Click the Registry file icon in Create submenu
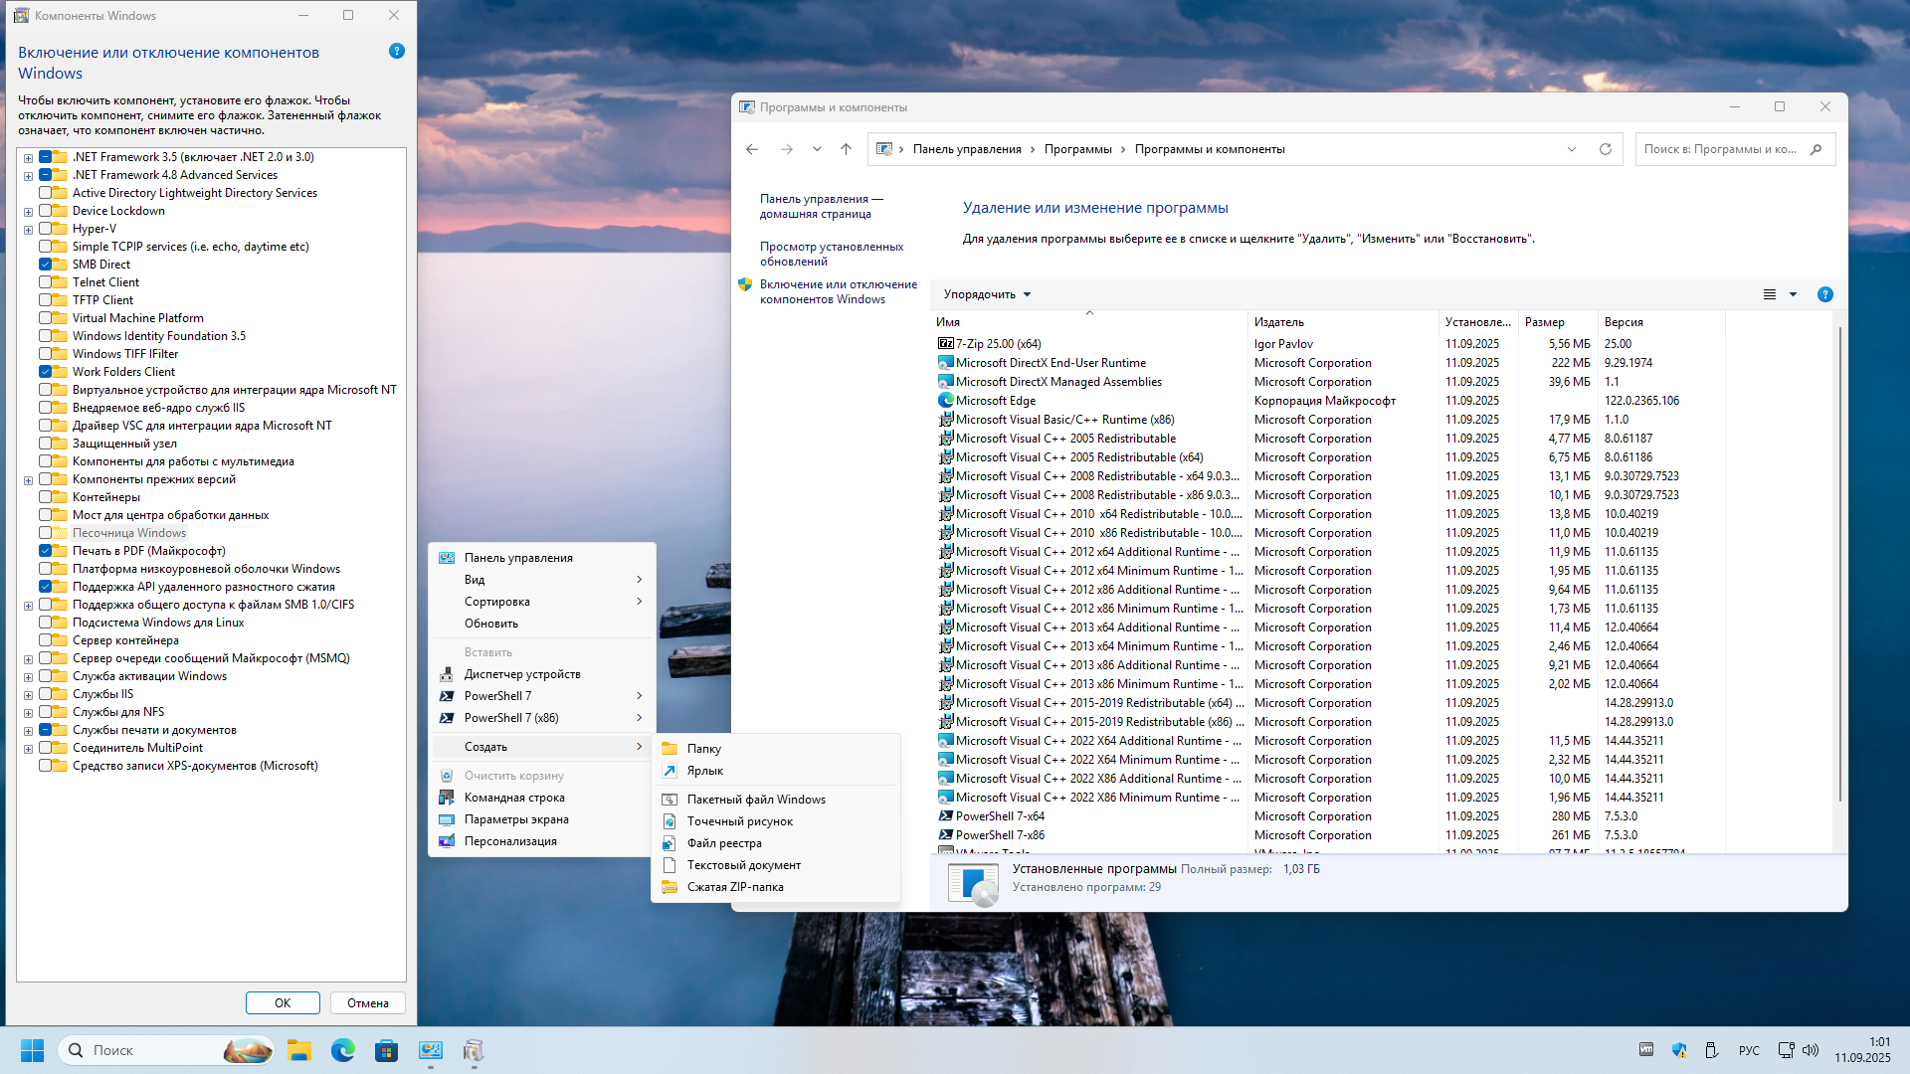Viewport: 1910px width, 1074px height. [669, 843]
